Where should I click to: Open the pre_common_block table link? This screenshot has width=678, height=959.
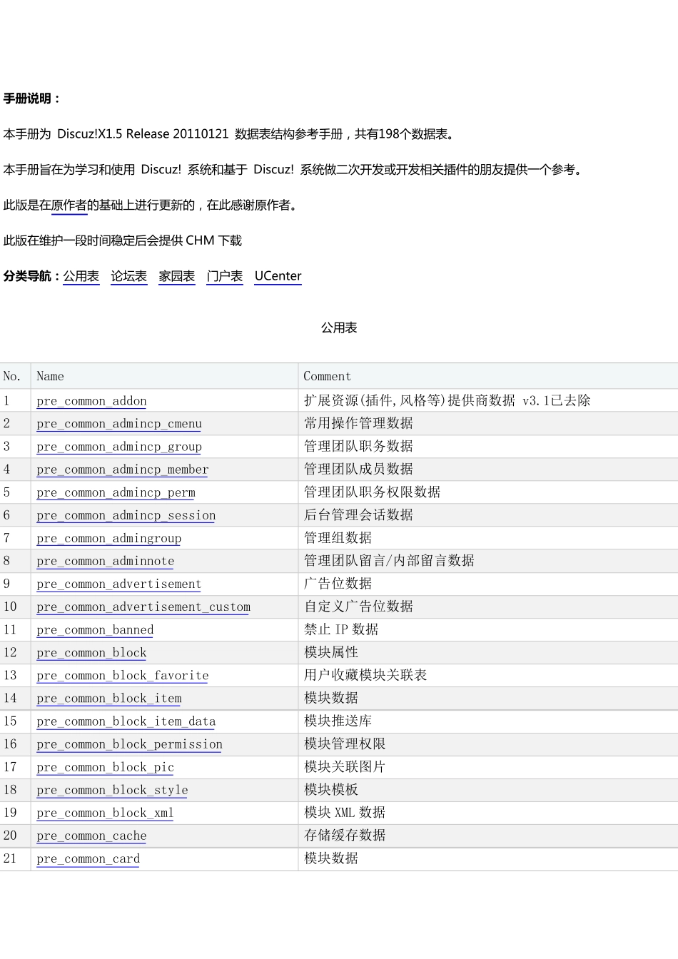(x=91, y=652)
